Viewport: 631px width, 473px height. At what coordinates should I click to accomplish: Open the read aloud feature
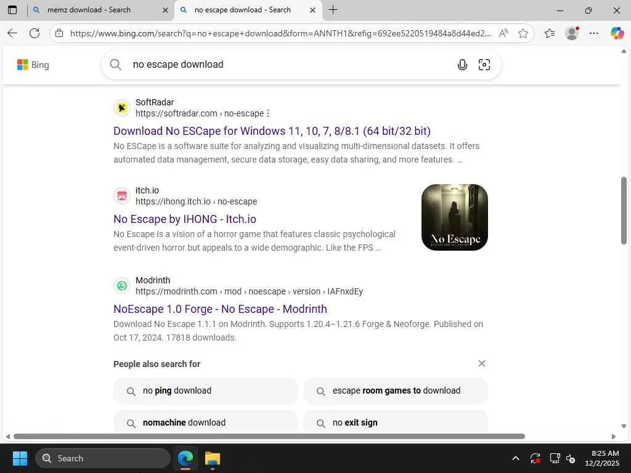[503, 33]
